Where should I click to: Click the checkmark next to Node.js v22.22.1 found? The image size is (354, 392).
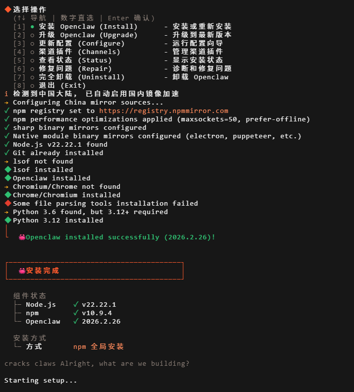pos(7,144)
